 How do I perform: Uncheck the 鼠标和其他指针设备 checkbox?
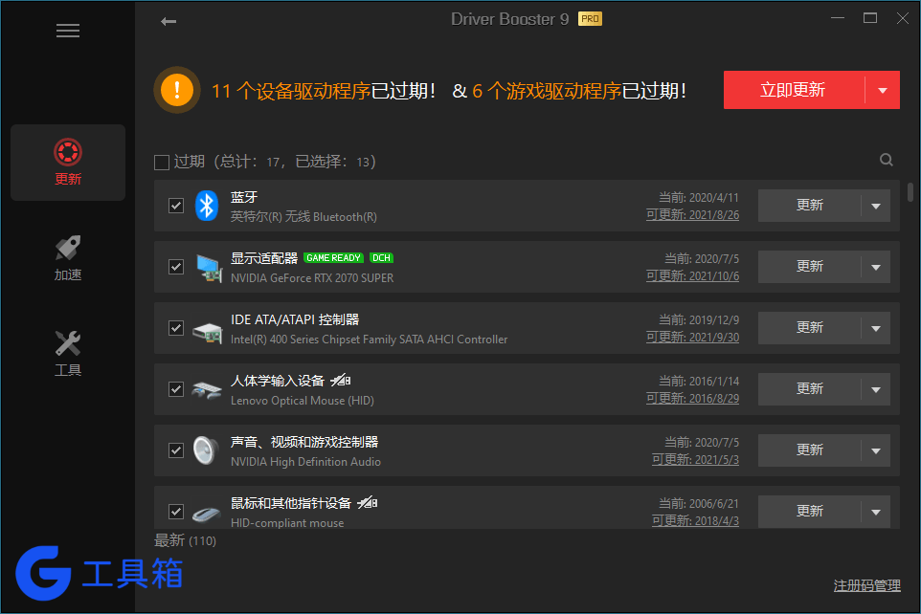(176, 512)
